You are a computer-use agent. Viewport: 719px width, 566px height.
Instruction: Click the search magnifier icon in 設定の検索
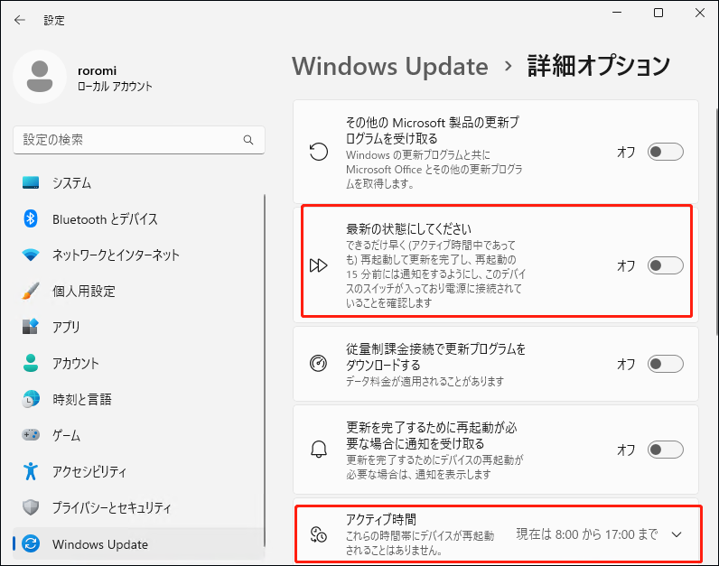(x=248, y=141)
